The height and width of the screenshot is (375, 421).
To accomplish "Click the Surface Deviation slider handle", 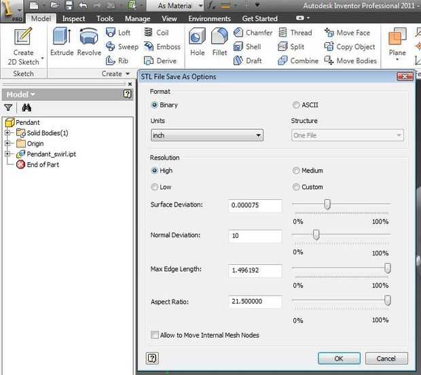I will (327, 204).
